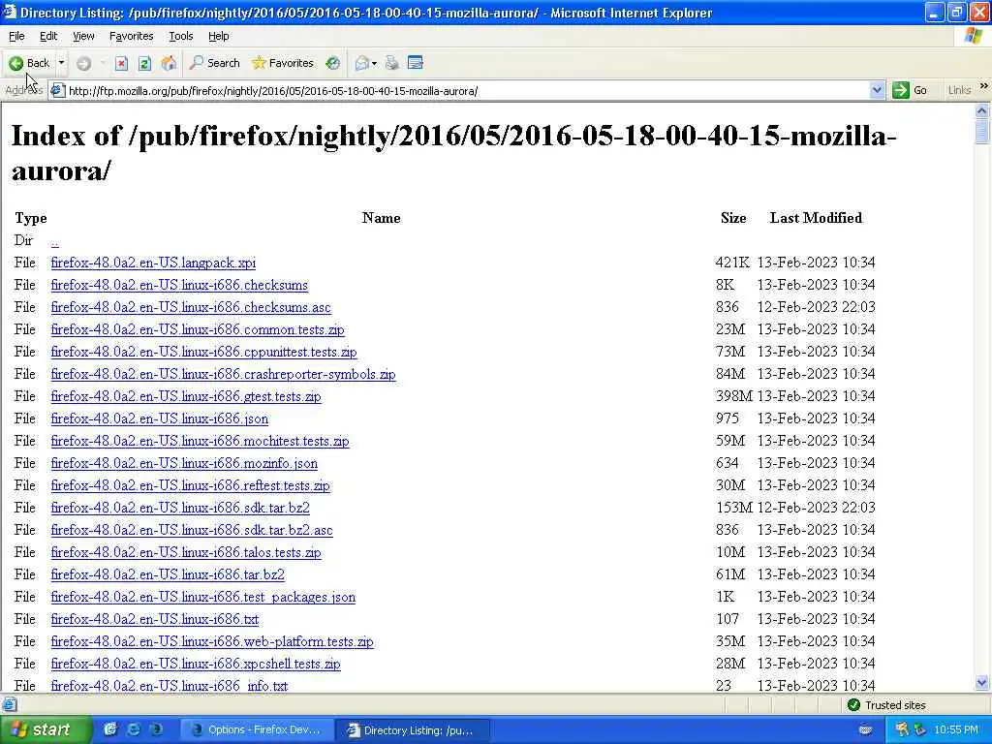
Task: Click the page icon in the address bar
Action: click(57, 90)
